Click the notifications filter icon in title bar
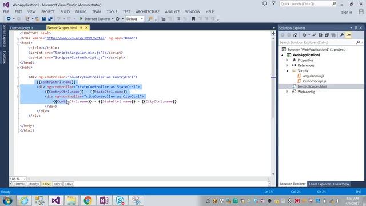This screenshot has width=366, height=206. tap(273, 4)
